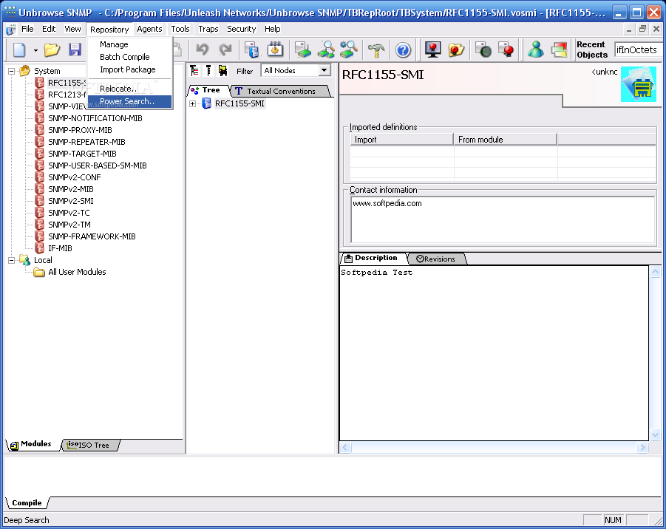Click the Undo arrow icon

click(203, 50)
